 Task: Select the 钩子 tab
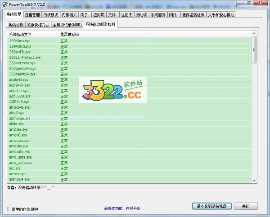pyautogui.click(x=84, y=15)
